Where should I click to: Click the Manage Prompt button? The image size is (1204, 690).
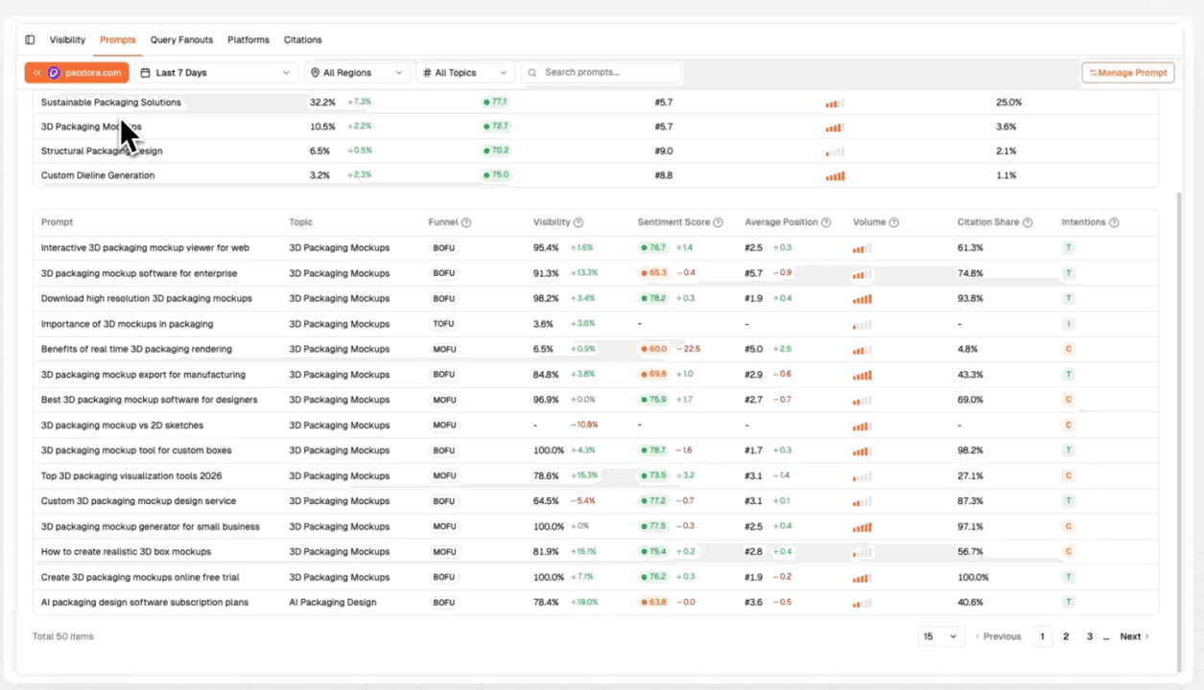point(1128,73)
